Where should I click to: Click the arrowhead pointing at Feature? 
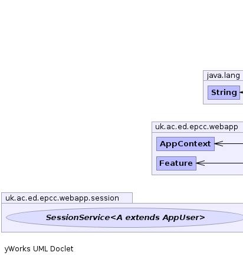click(x=201, y=163)
